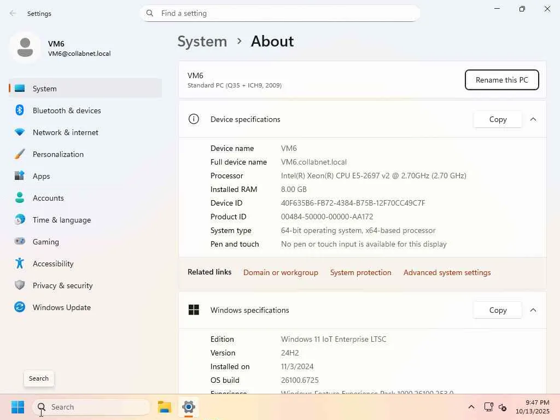Open Windows Update settings

click(x=85, y=307)
